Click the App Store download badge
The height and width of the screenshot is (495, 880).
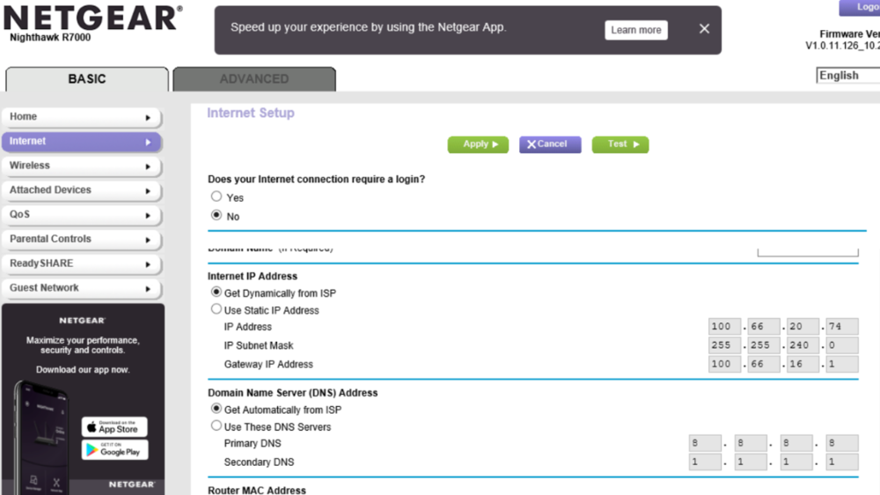[114, 427]
